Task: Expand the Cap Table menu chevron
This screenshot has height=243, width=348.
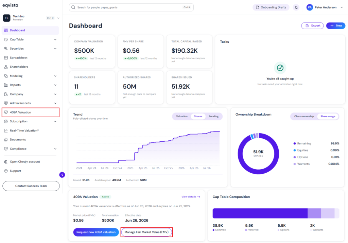Action: click(x=55, y=39)
